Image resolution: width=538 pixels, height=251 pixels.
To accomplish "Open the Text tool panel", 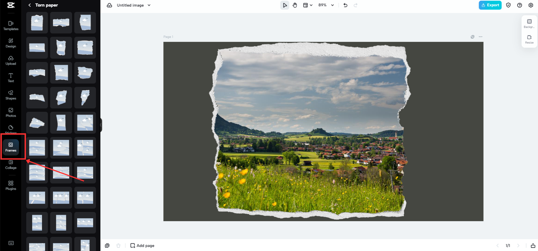I will 11,78.
